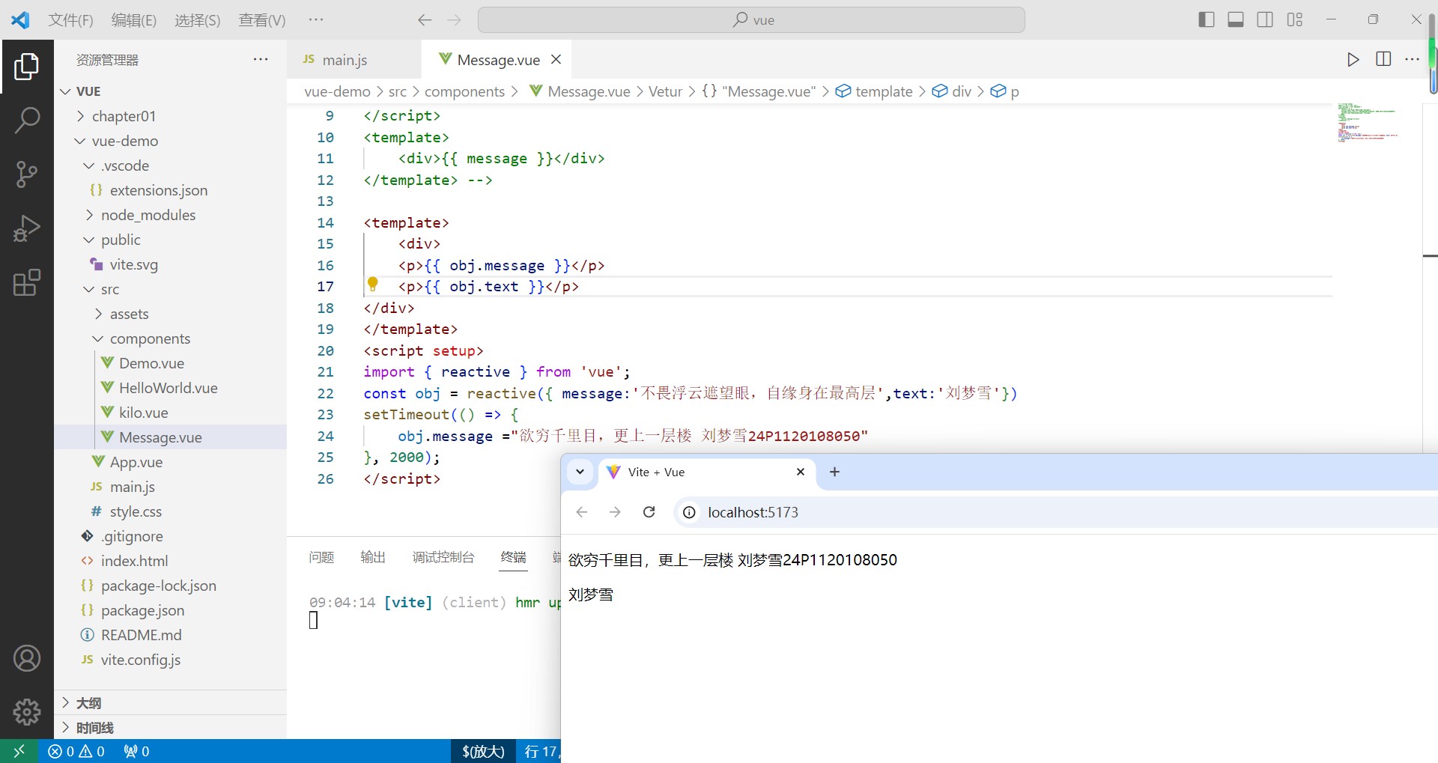The height and width of the screenshot is (763, 1438).
Task: Open the Explorer view in activity bar
Action: click(27, 67)
